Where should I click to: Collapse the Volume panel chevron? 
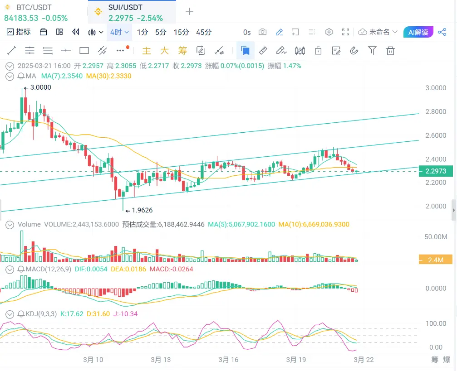(10, 225)
